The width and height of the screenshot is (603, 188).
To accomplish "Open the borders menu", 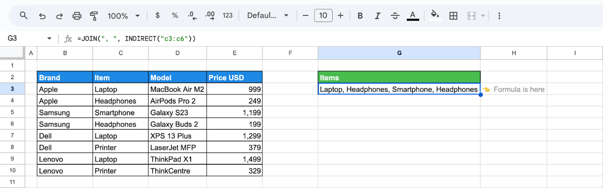I will (453, 16).
